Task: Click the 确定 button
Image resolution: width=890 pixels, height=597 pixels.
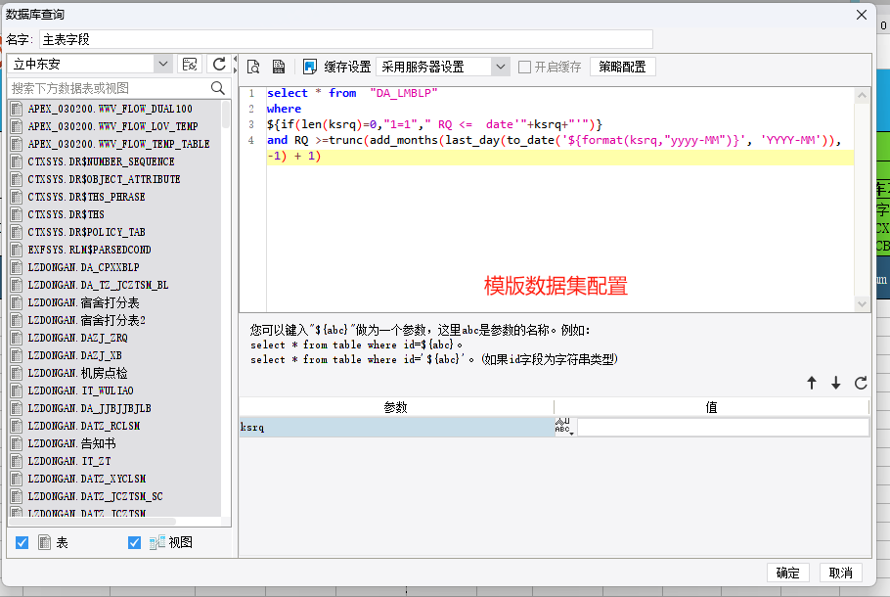Action: tap(788, 573)
